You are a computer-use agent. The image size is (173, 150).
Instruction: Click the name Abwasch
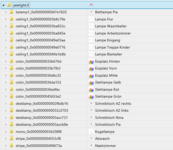point(102,139)
